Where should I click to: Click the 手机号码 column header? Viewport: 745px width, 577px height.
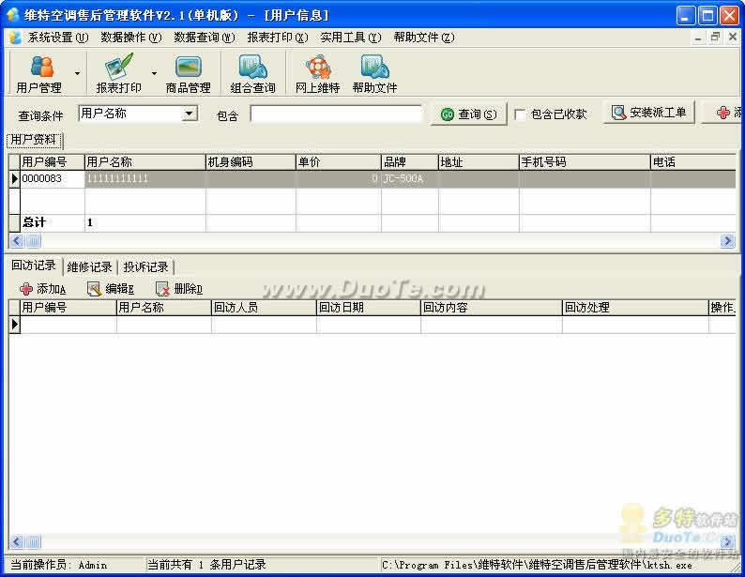[x=585, y=162]
